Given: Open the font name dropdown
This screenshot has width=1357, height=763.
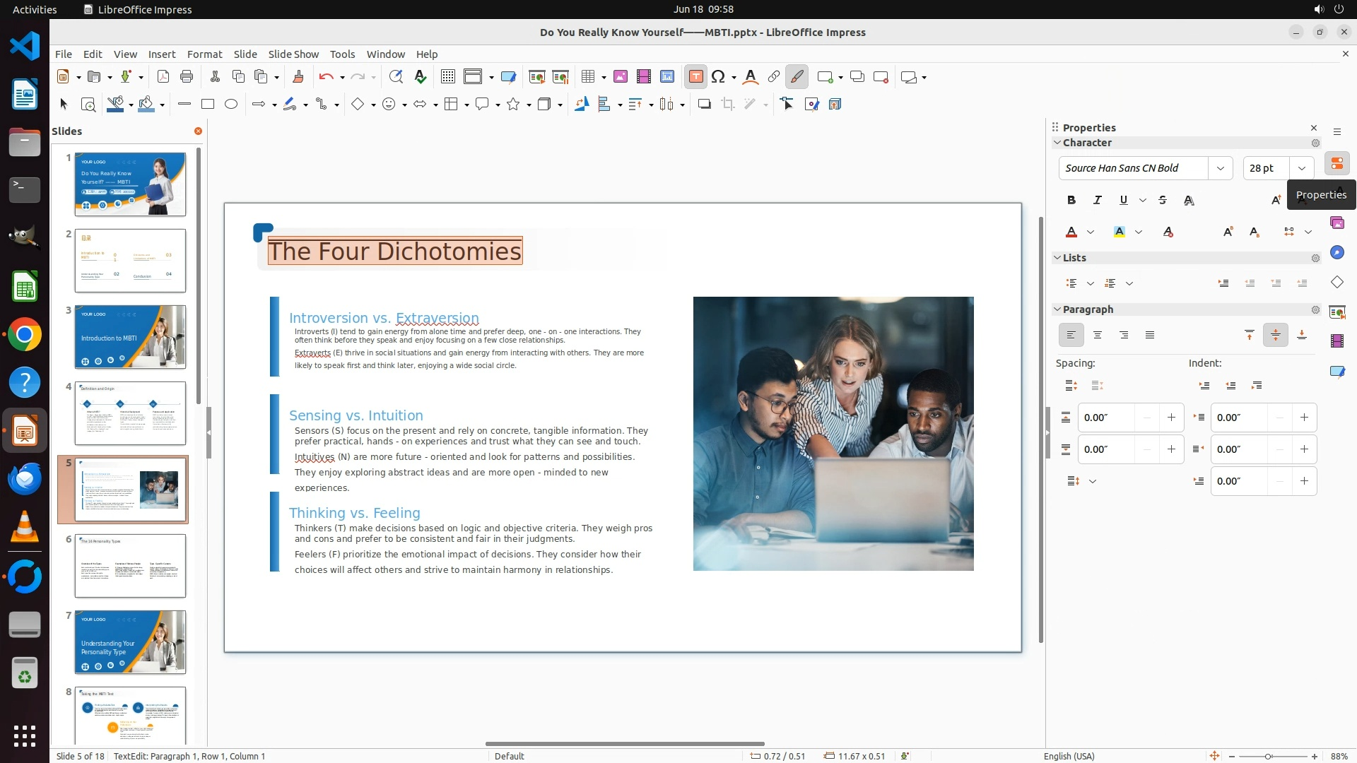Looking at the screenshot, I should [x=1220, y=168].
